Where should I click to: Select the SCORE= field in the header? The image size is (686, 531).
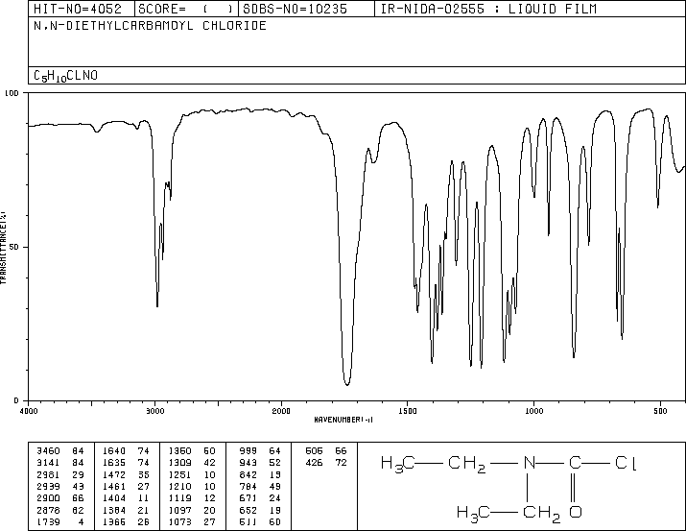pyautogui.click(x=186, y=9)
